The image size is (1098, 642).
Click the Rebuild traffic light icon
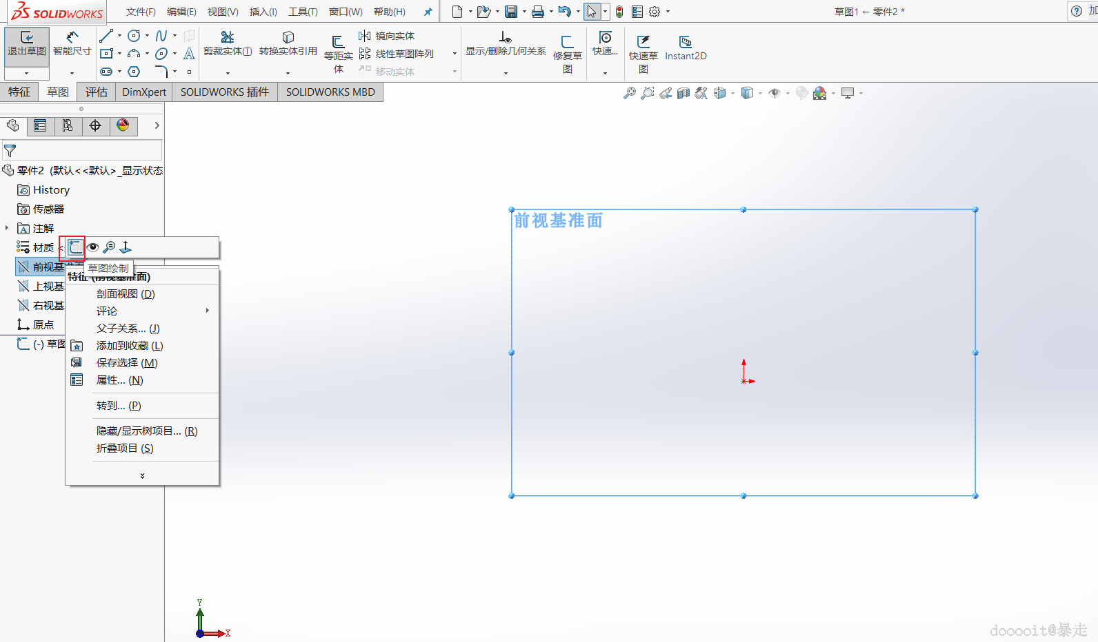pyautogui.click(x=619, y=12)
